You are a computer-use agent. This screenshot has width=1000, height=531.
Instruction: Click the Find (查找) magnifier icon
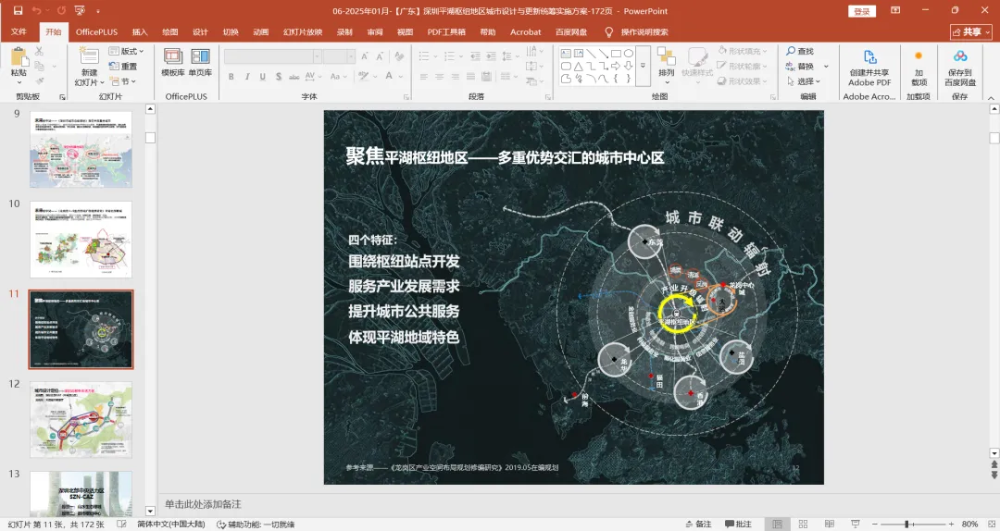[791, 51]
